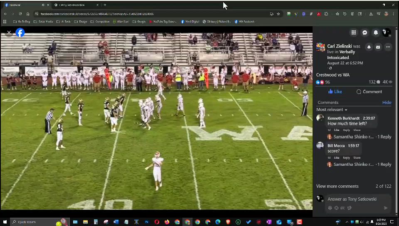Open the YouTube Tag Generator bookmark
399x226 pixels.
(x=163, y=21)
